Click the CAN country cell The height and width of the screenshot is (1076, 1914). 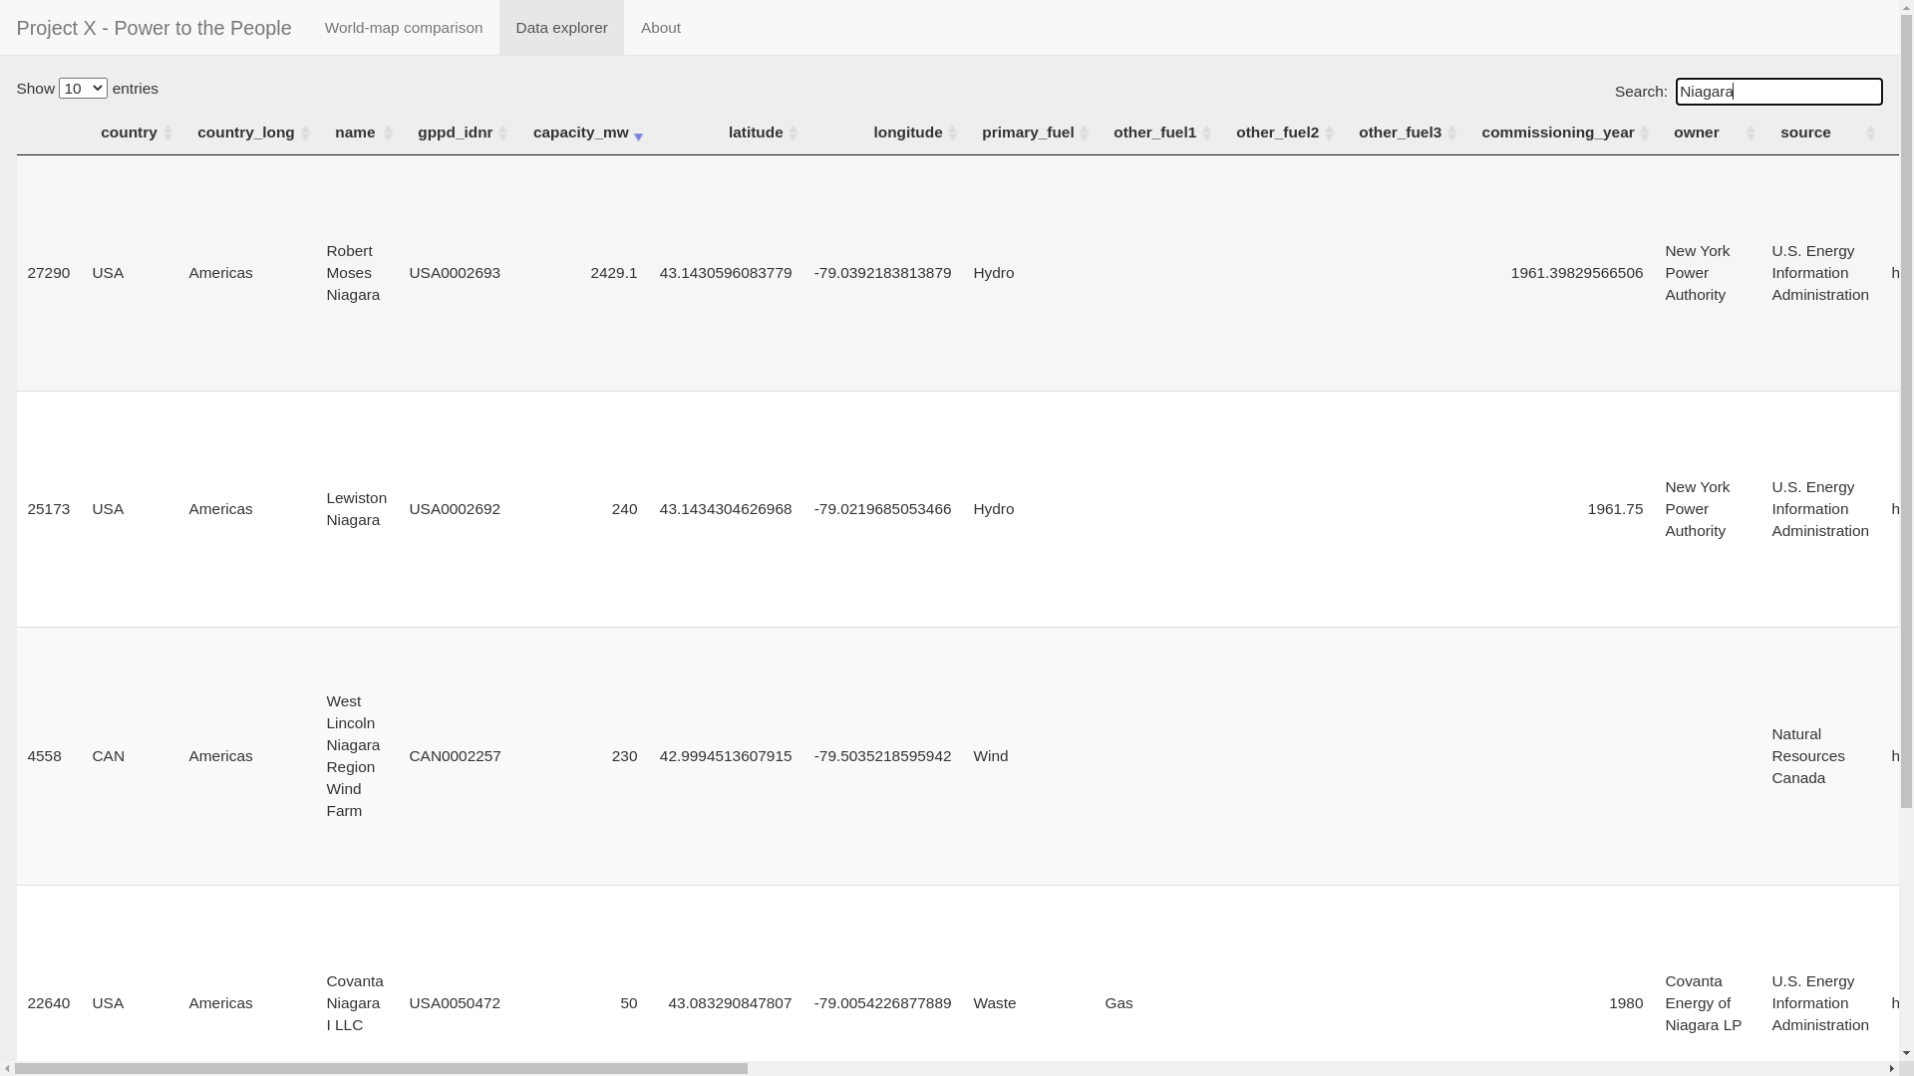pos(108,756)
